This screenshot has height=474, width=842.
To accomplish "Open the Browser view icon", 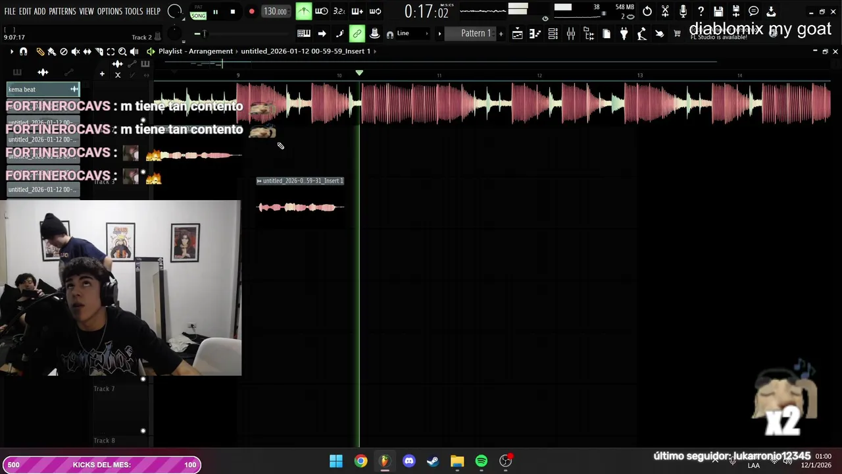I will [x=589, y=34].
